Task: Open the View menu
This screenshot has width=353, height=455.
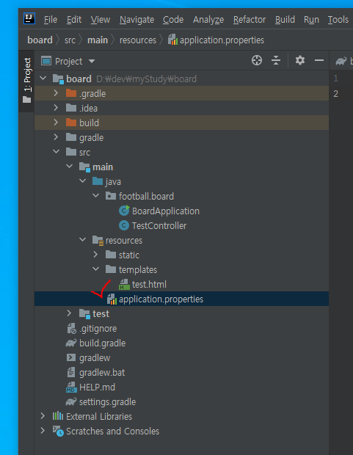Action: click(x=101, y=19)
